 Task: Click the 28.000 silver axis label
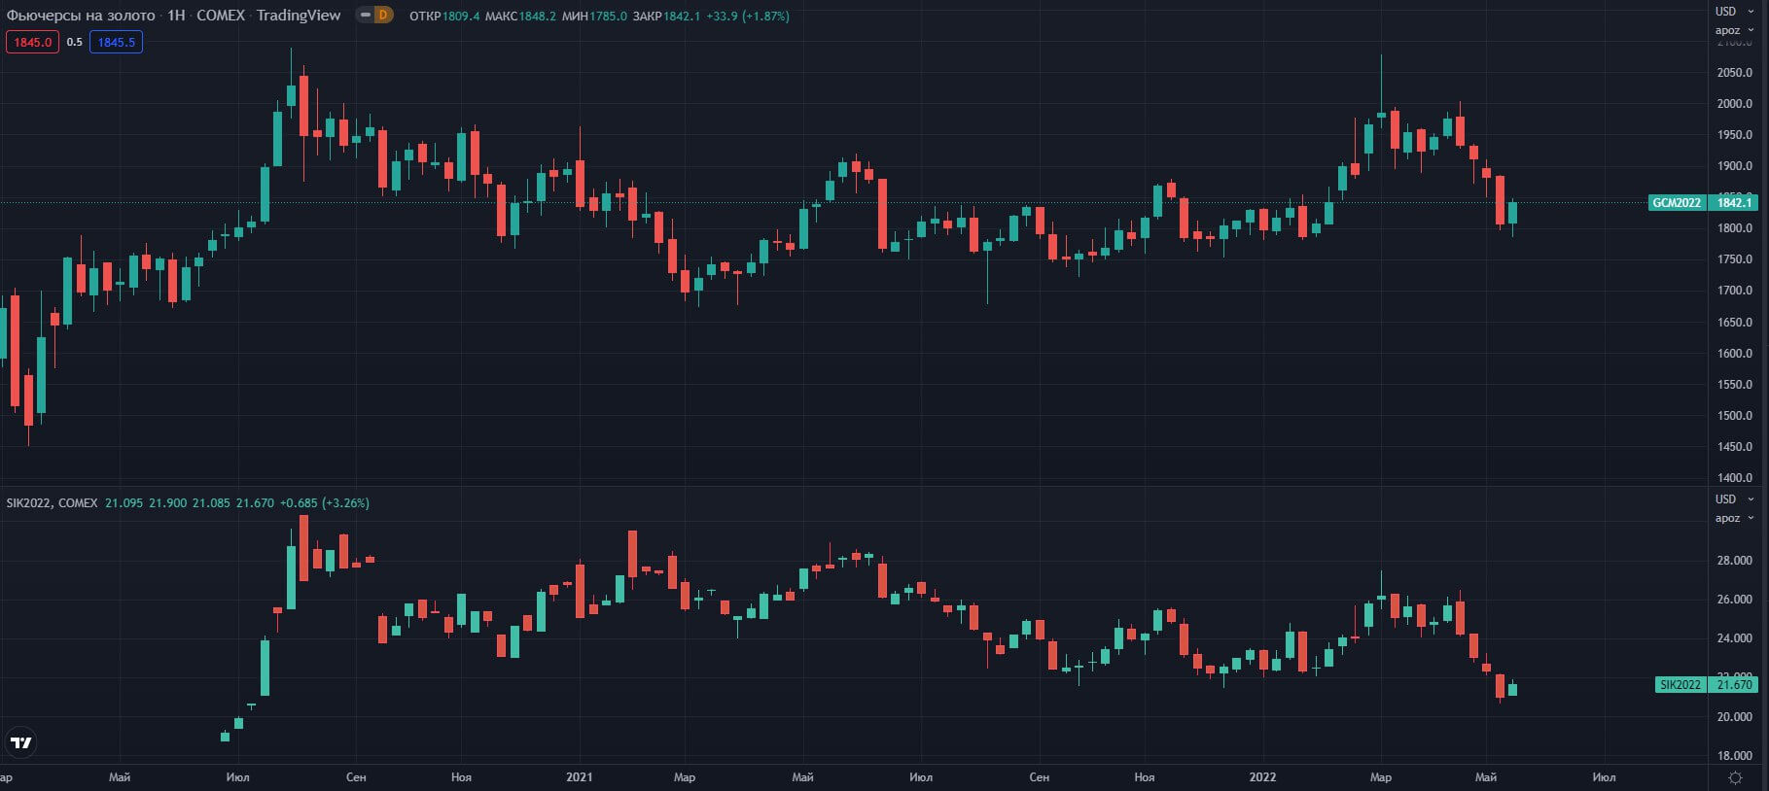(1735, 561)
